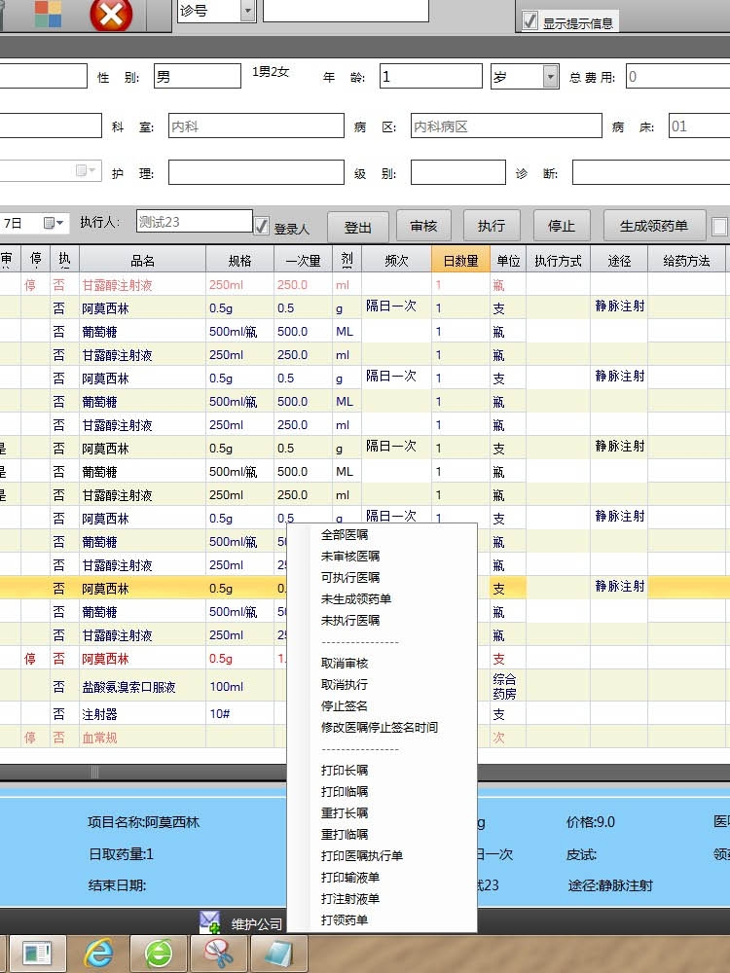The image size is (730, 973).
Task: Click the 维护公司 status bar label
Action: (256, 924)
